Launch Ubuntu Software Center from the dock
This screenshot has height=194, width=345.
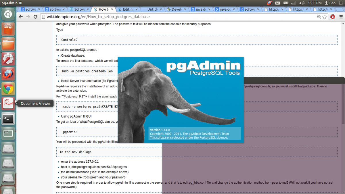pos(8,29)
